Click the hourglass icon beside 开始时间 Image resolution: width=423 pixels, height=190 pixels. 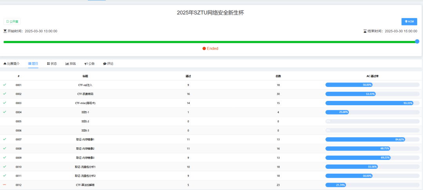point(5,31)
